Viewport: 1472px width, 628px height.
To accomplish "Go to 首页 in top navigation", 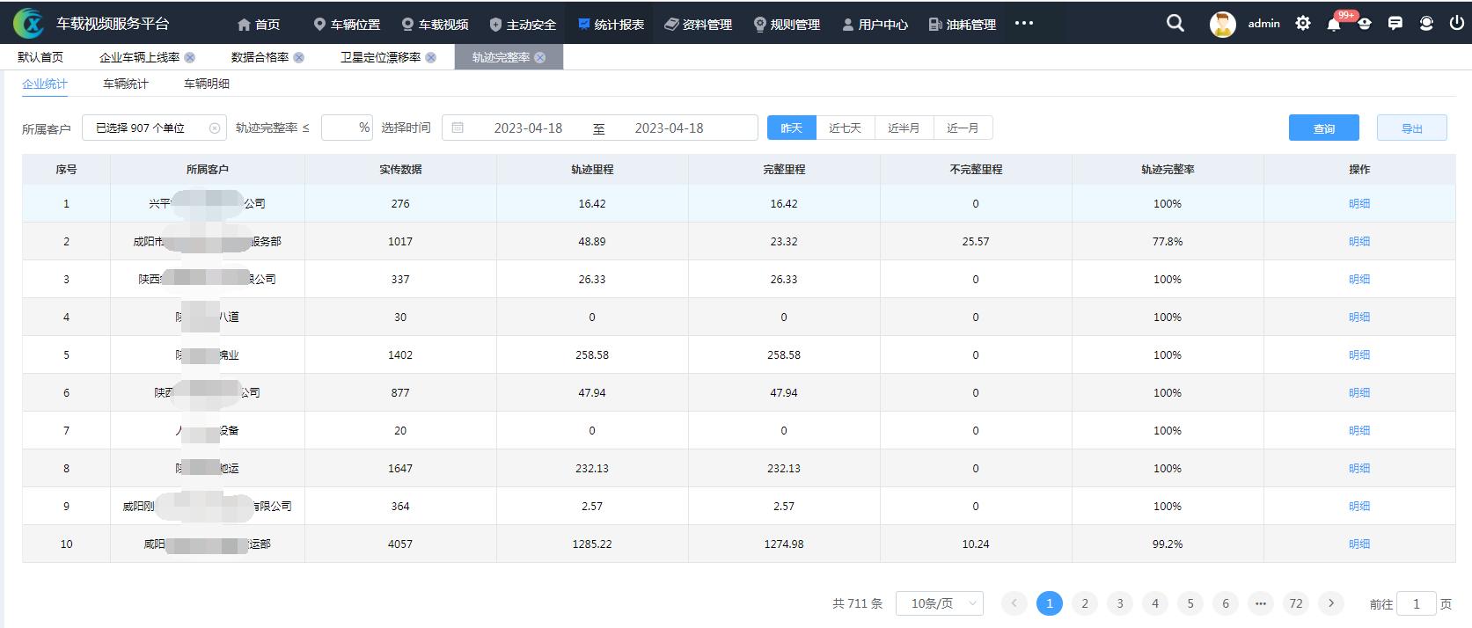I will coord(259,25).
